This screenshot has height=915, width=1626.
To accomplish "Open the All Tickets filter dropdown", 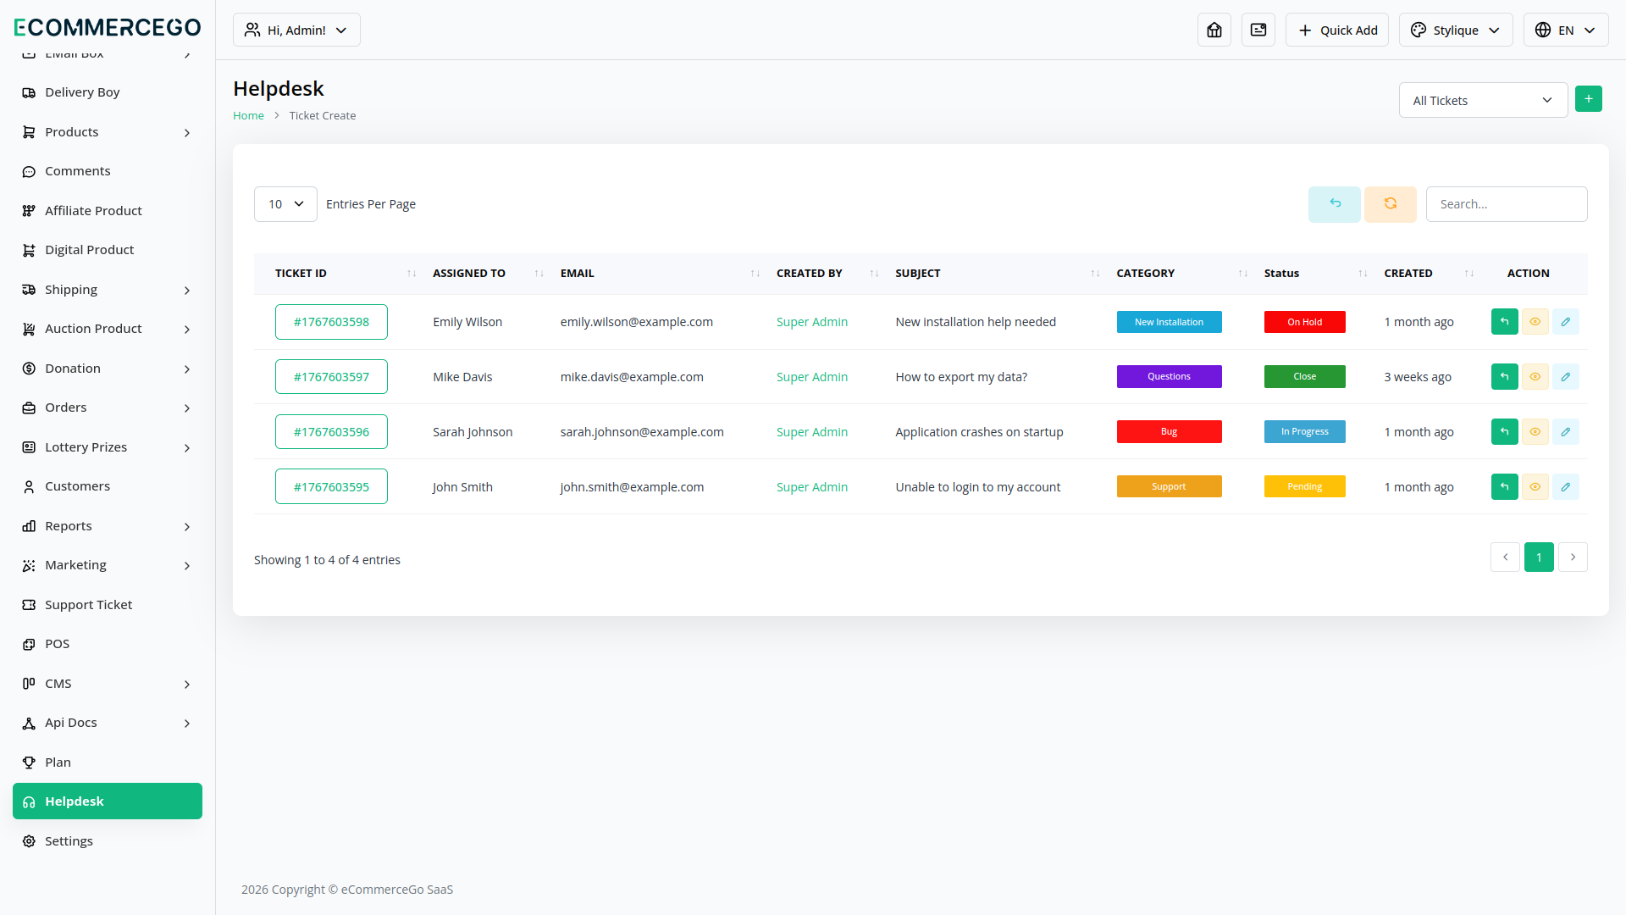I will point(1483,100).
